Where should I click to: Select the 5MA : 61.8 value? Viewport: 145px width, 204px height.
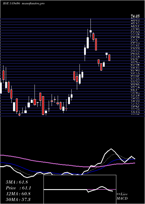[17, 182]
